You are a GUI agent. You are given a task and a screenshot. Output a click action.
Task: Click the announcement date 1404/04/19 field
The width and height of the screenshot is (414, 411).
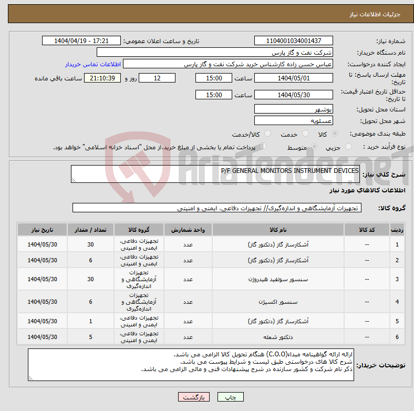coord(81,40)
